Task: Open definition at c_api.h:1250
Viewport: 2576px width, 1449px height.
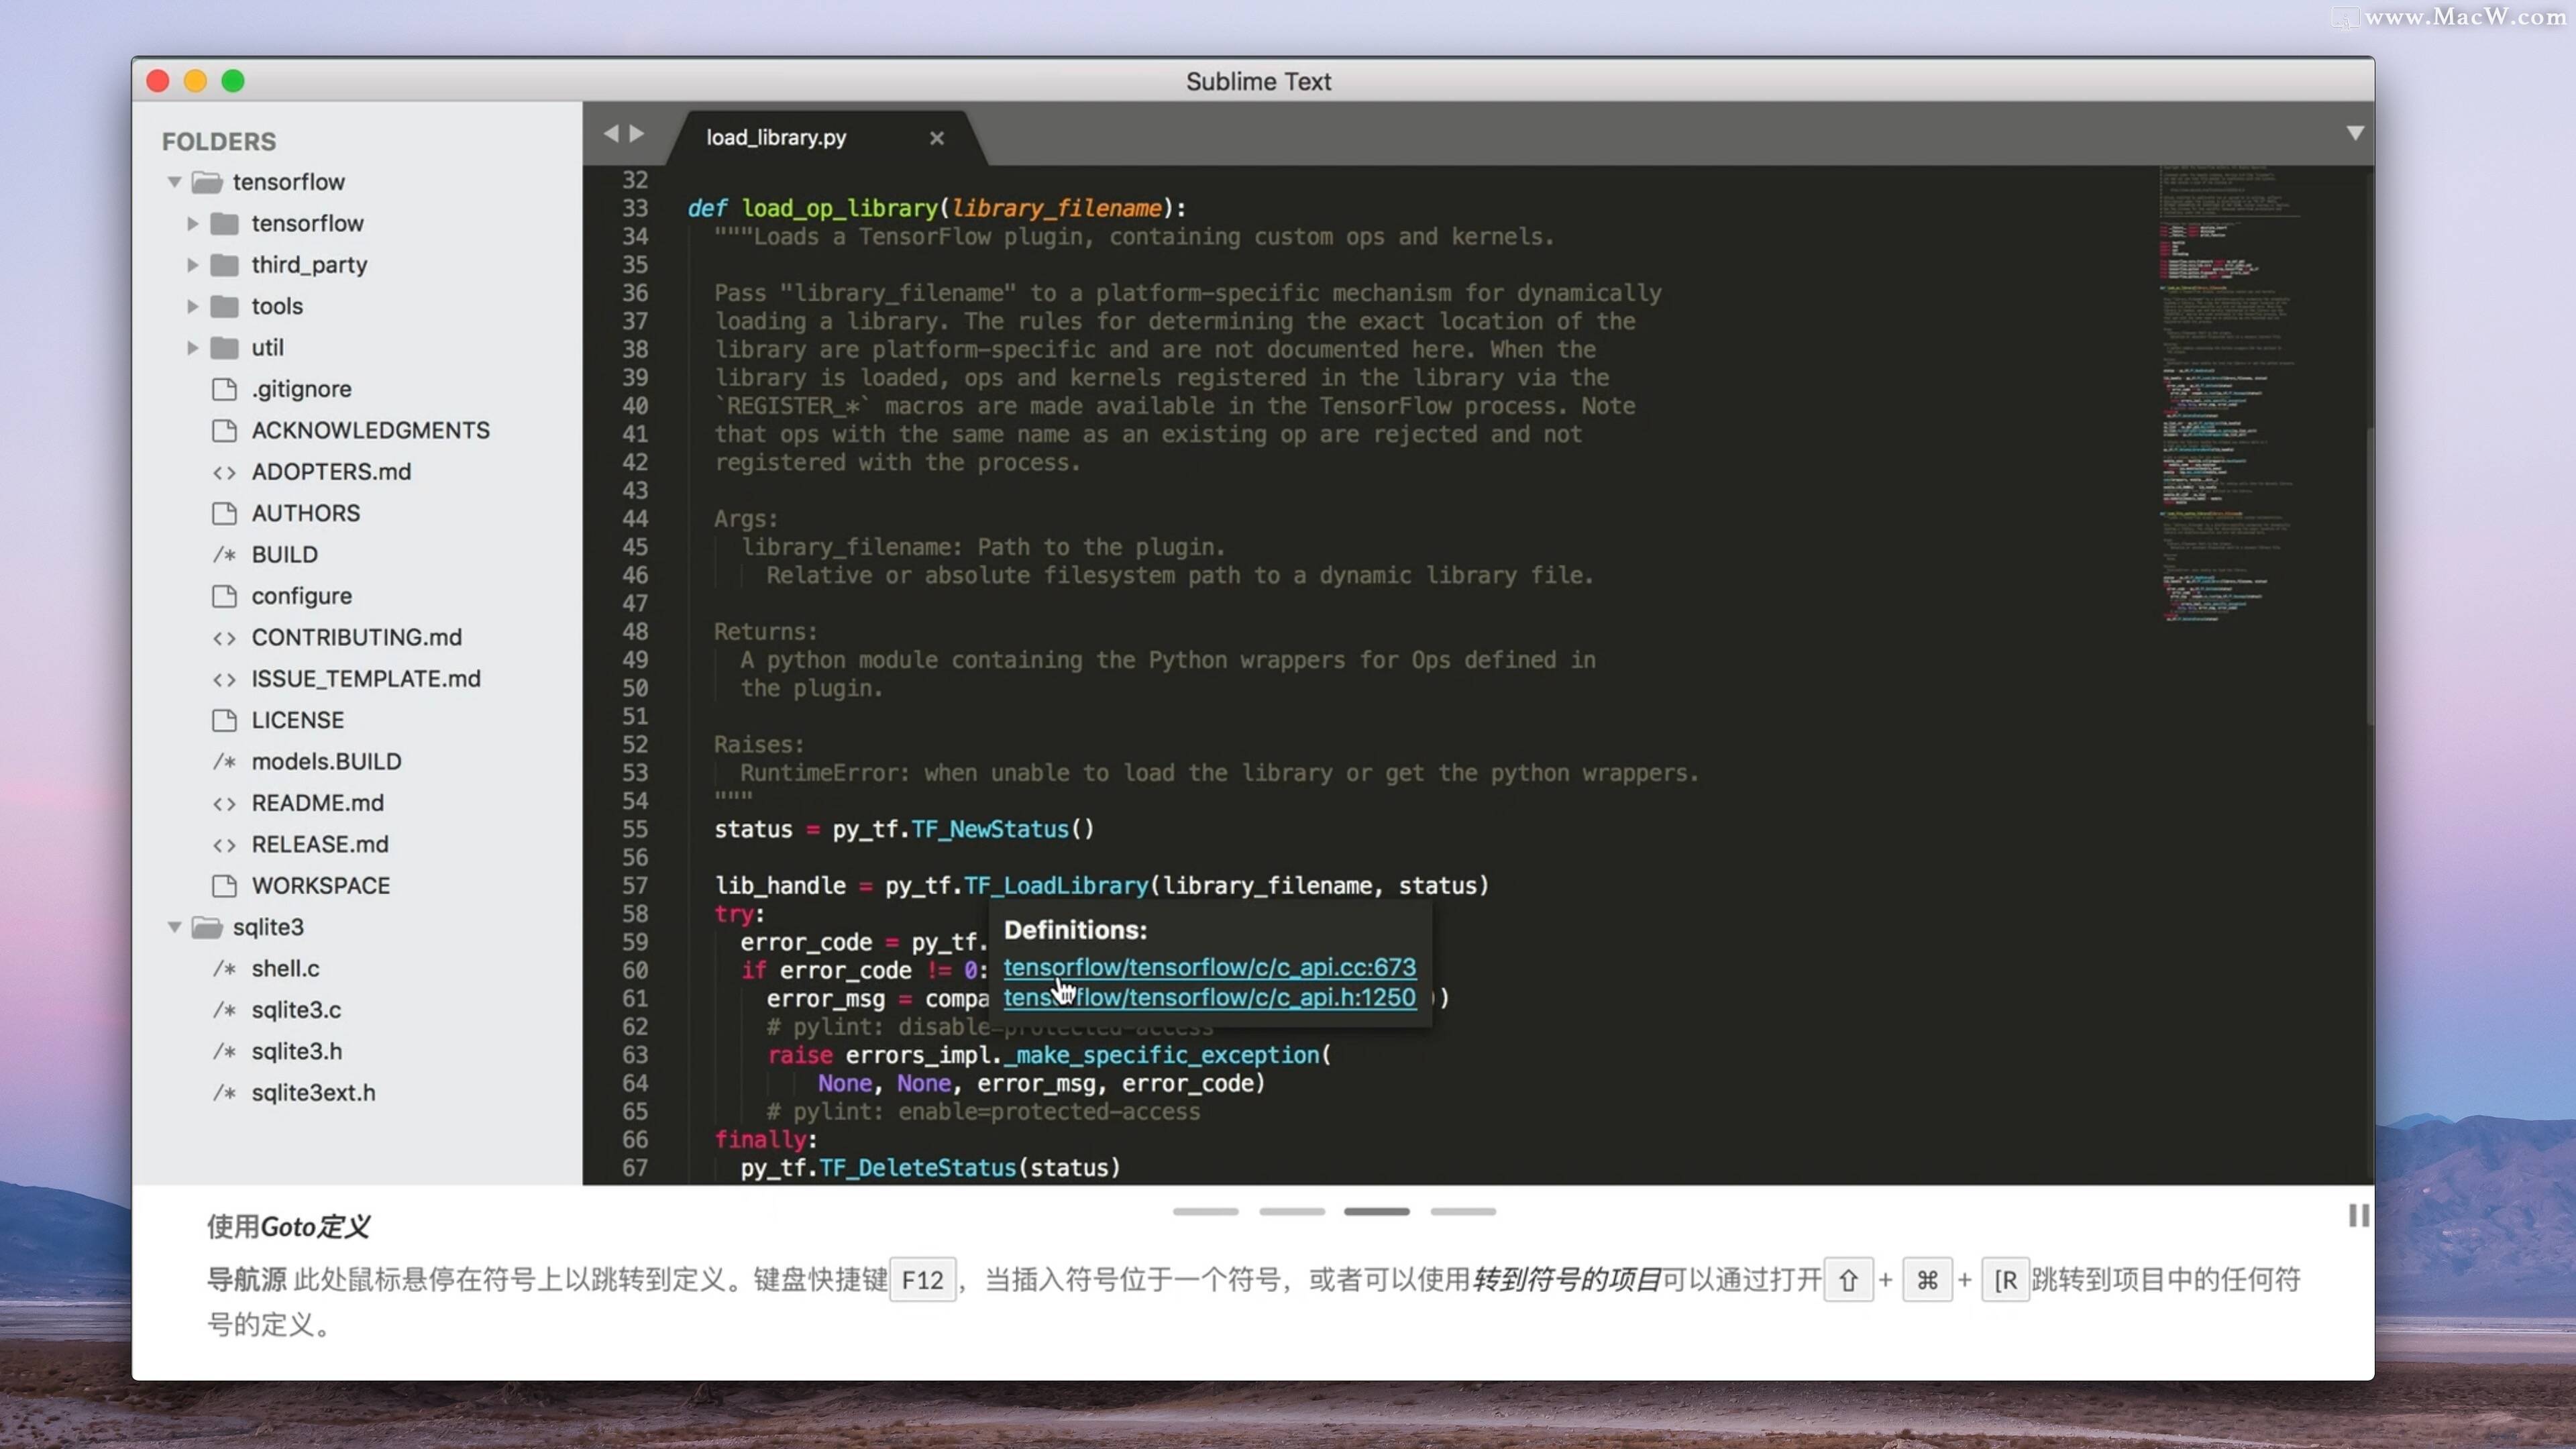Action: pos(1209,997)
